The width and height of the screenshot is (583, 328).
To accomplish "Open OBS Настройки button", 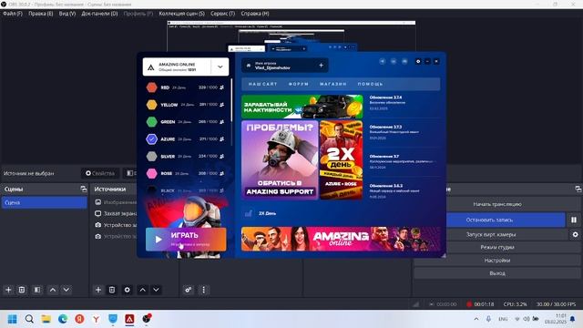I will pyautogui.click(x=497, y=261).
